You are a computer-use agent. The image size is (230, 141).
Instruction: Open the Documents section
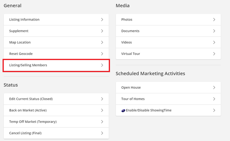pos(168,31)
